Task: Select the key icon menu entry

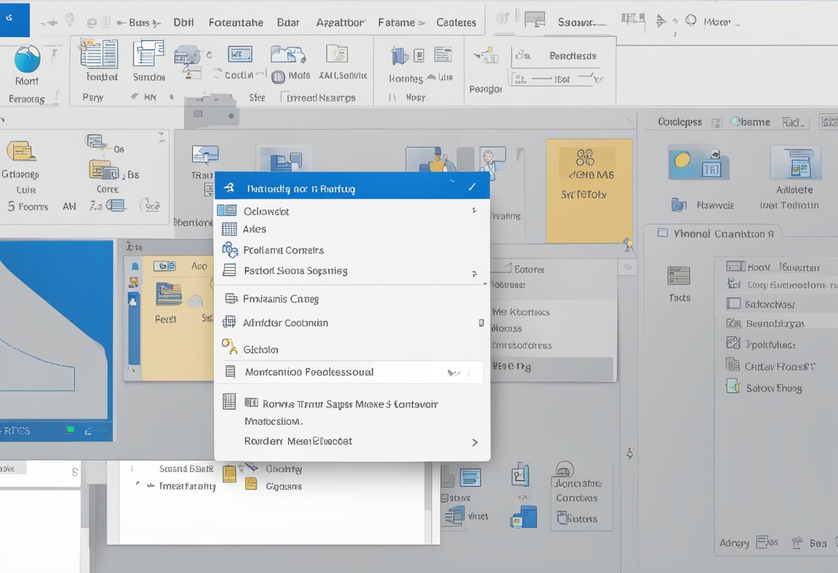Action: (229, 349)
